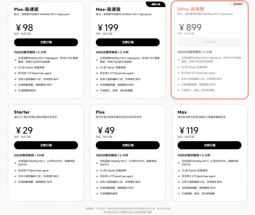Image resolution: width=255 pixels, height=215 pixels.
Task: Click the disabled 立即订阅 button on Ultra-极速版
Action: 209,42
